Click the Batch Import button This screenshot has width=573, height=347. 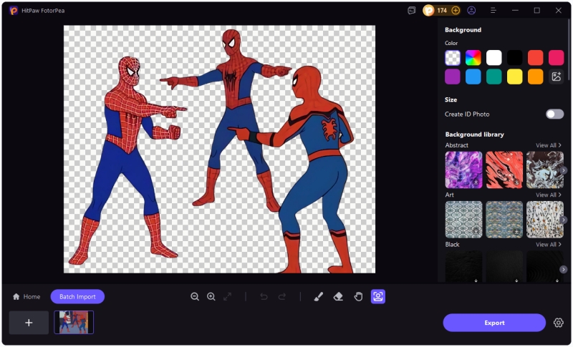click(77, 297)
